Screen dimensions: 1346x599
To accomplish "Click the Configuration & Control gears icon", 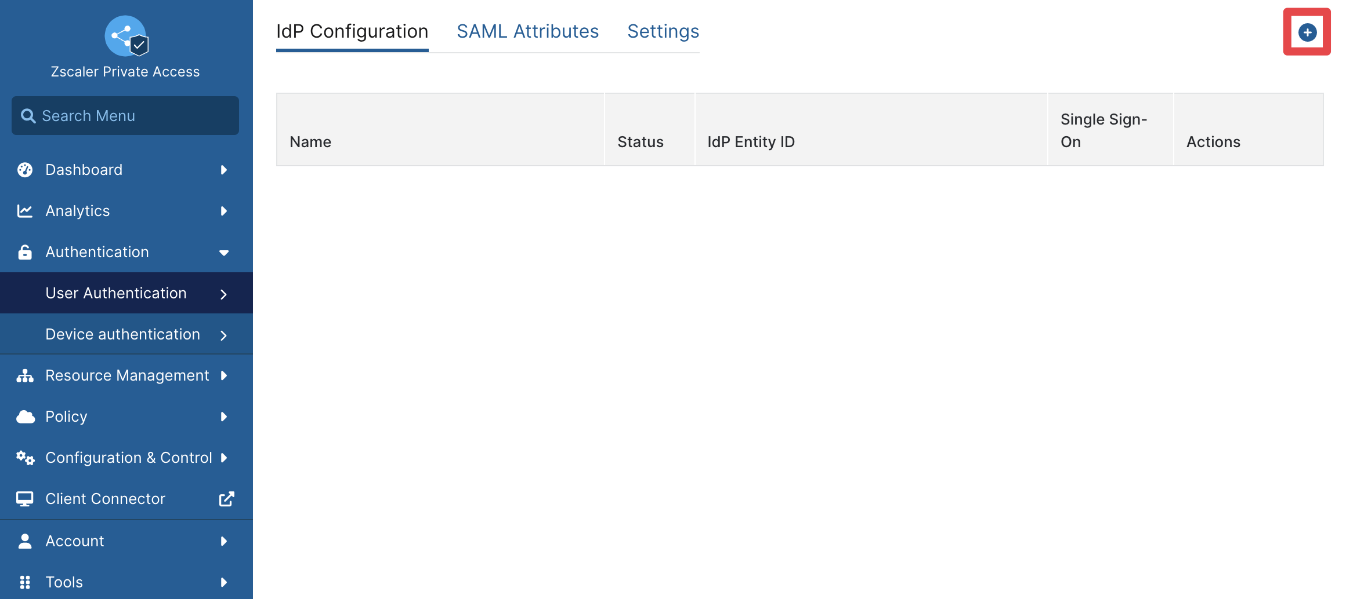I will [x=26, y=458].
